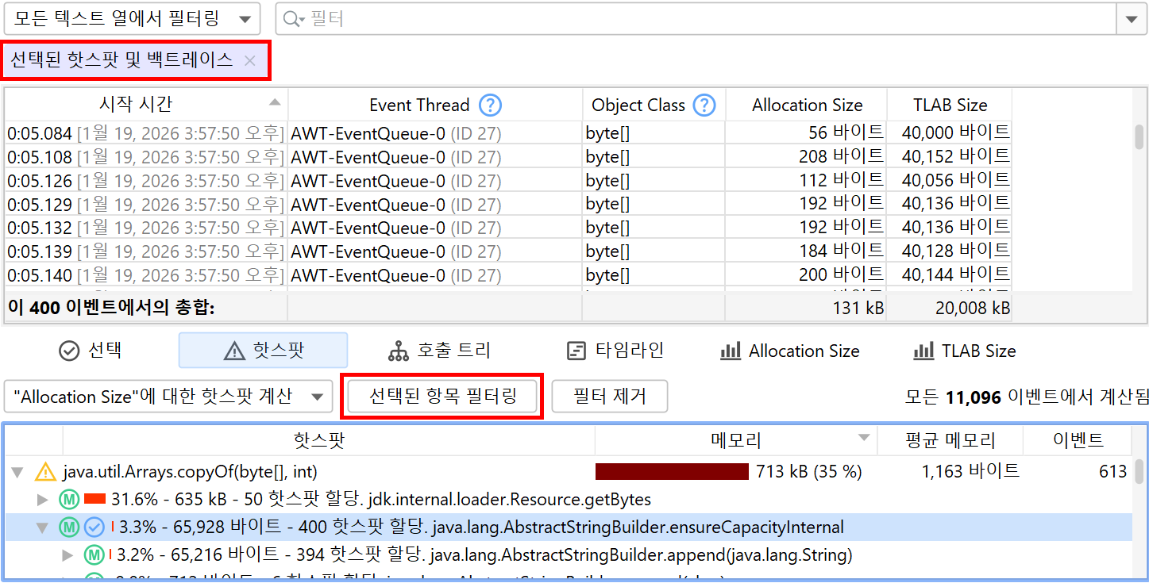1149x583 pixels.
Task: Open the filter history dropdown arrow
Action: [1132, 19]
